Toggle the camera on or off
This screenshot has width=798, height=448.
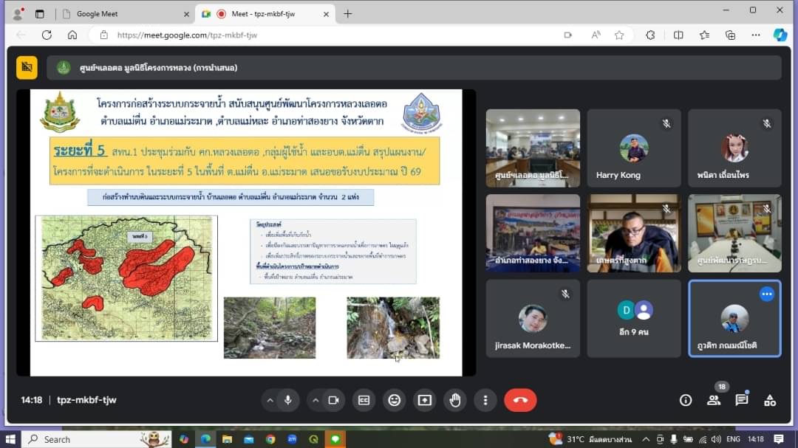tap(333, 400)
